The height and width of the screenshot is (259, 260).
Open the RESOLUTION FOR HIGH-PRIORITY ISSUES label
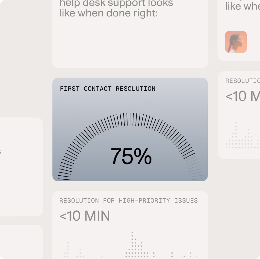click(128, 200)
